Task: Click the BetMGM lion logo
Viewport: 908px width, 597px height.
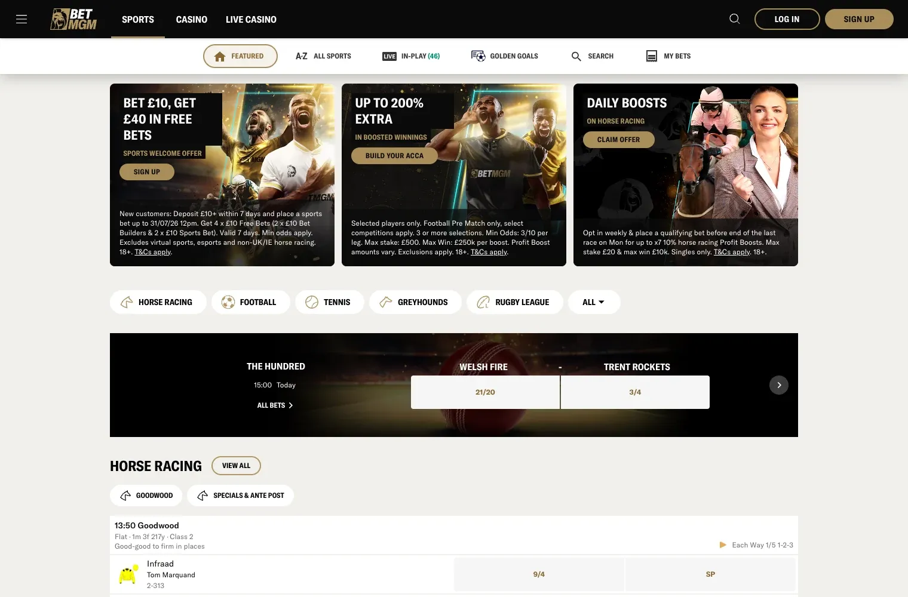Action: [73, 19]
